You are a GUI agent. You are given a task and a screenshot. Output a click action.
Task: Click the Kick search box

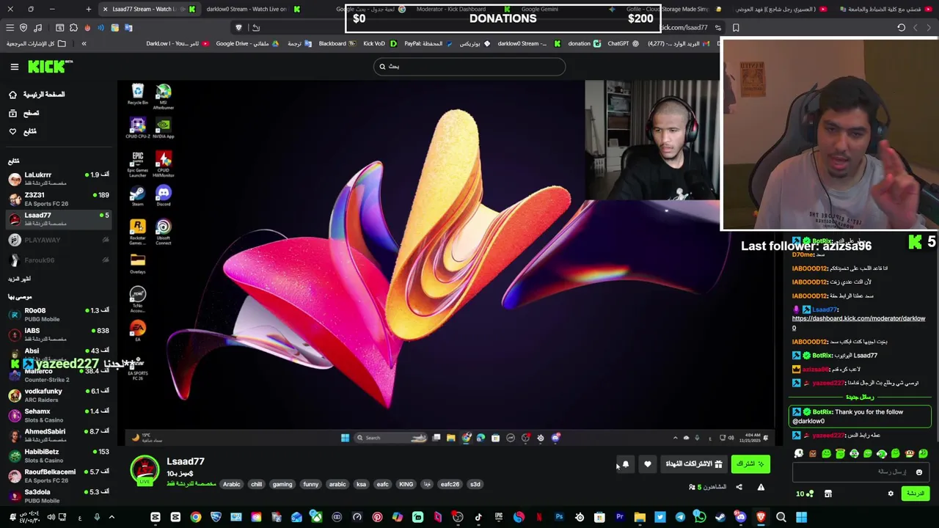click(x=469, y=67)
